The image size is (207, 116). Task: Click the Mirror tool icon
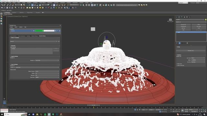click(81, 5)
